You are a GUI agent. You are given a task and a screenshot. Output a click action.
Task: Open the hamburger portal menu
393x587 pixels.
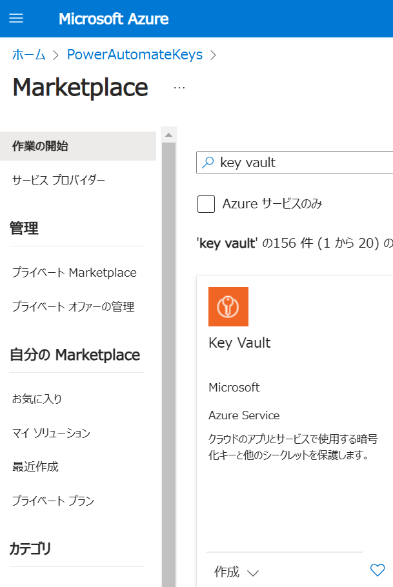click(16, 18)
